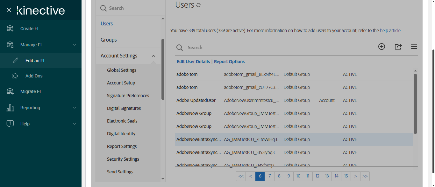Expand the Manage FI chevron
The image size is (435, 187).
pyautogui.click(x=75, y=45)
